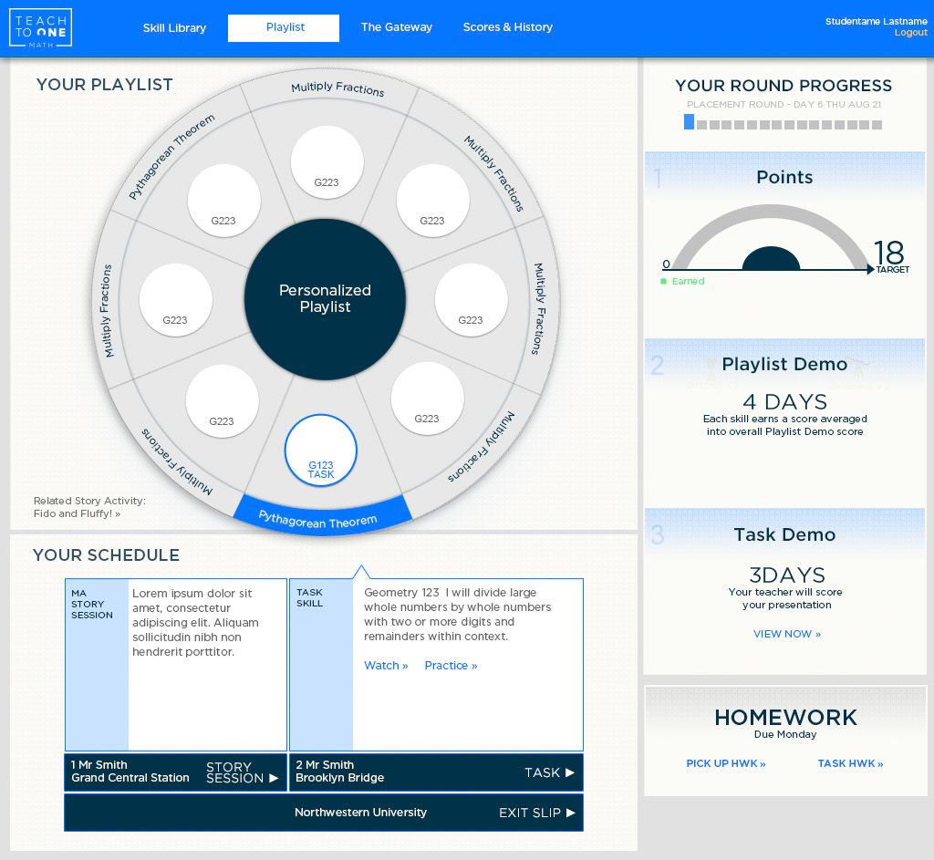
Task: Click the PICK UP HWK » link
Action: [x=725, y=763]
